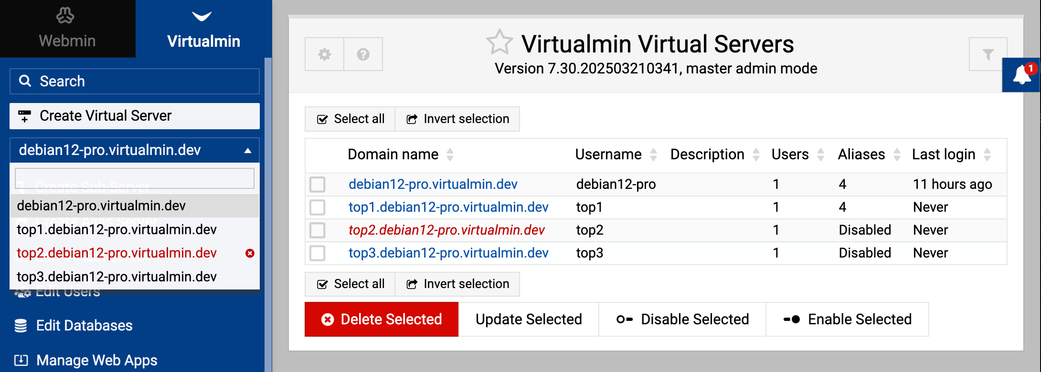Sort by Domain name arrows
The width and height of the screenshot is (1041, 372).
[x=450, y=155]
